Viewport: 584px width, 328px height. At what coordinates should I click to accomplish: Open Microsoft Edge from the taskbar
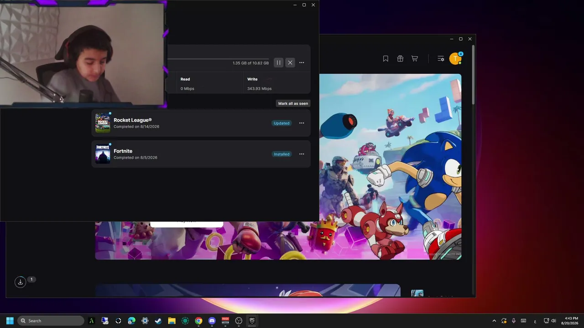point(132,321)
